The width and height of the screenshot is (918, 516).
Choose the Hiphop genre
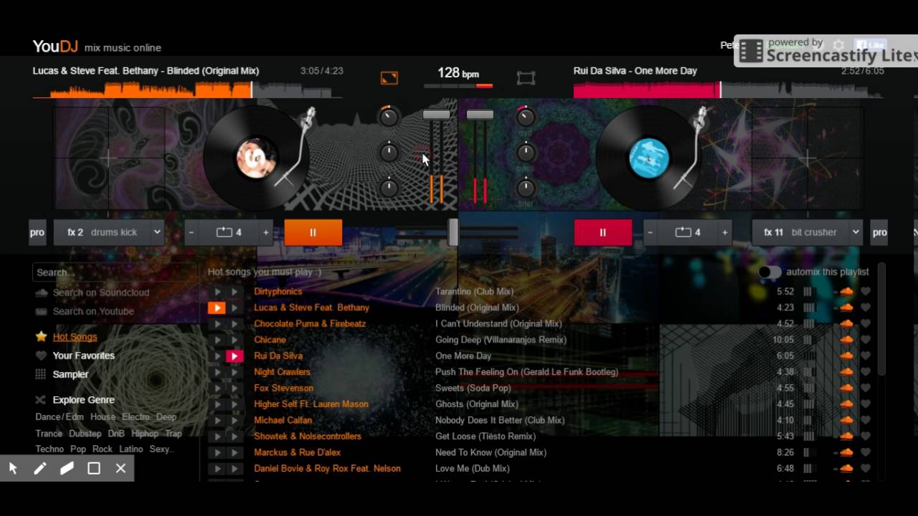145,434
